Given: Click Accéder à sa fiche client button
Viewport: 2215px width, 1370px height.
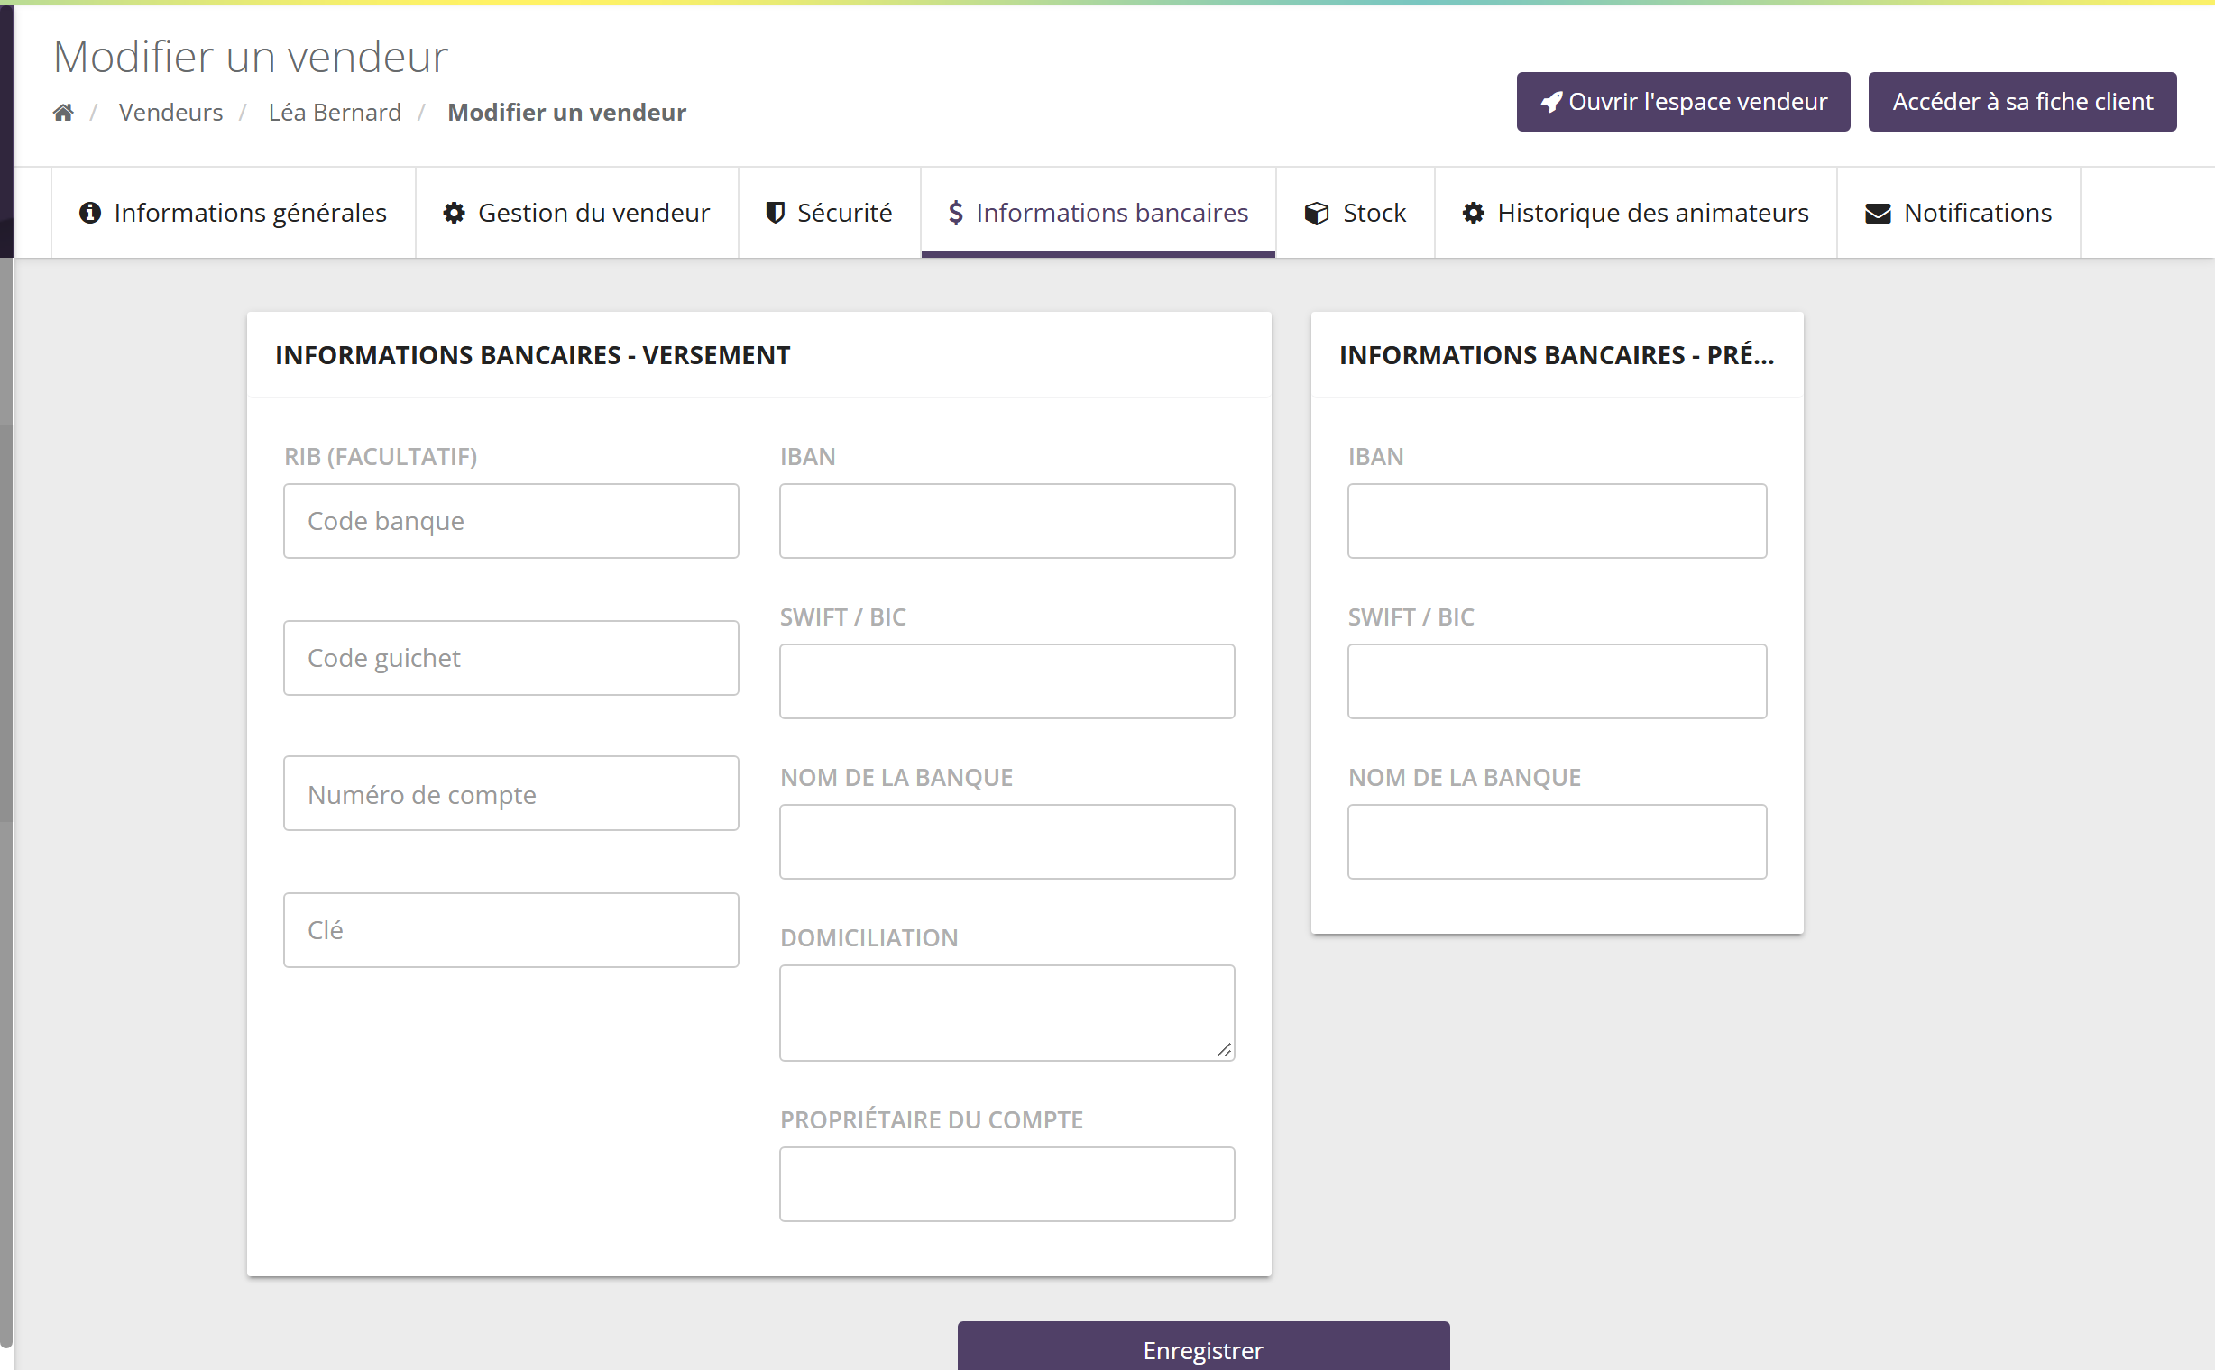Looking at the screenshot, I should [2022, 102].
